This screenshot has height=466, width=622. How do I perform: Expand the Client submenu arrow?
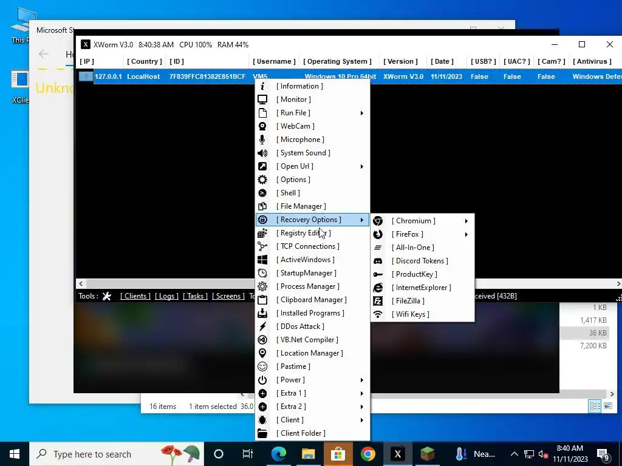[x=362, y=420]
